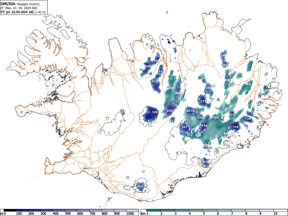Select the map value 263 in the south
288x216 pixels.
140,186
